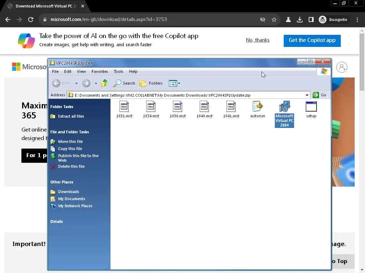
Task: Click Copy this file task
Action: 70,149
